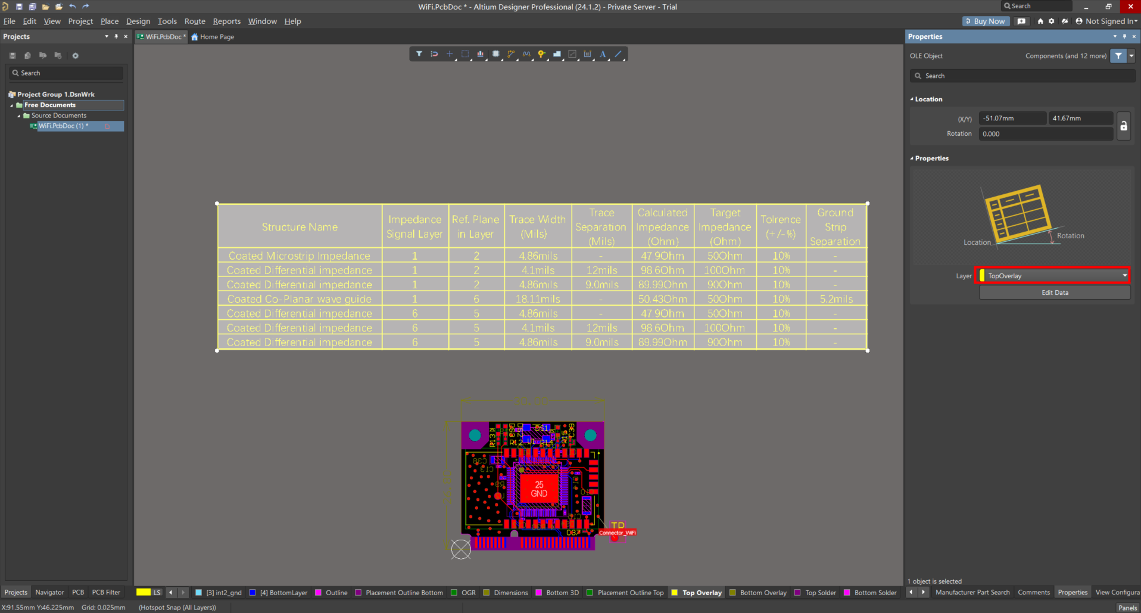Choose the Place String text tool
This screenshot has width=1141, height=613.
[x=603, y=54]
